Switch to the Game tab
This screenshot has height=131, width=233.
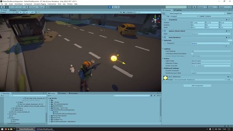[13, 10]
